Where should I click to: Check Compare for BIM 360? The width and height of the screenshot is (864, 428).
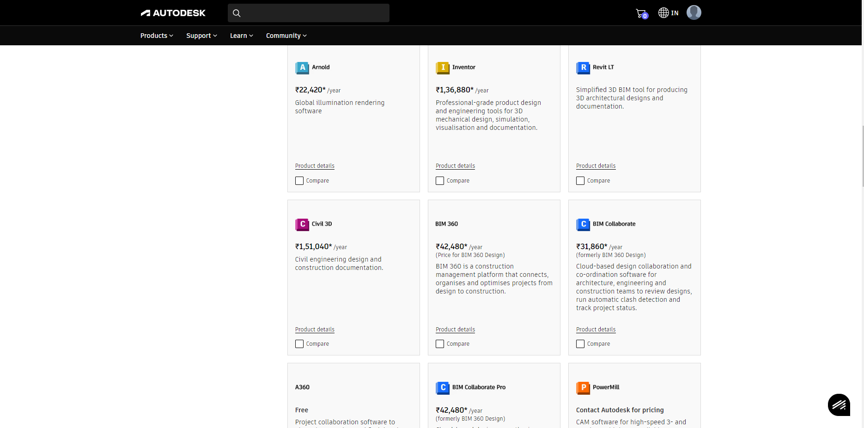tap(440, 344)
